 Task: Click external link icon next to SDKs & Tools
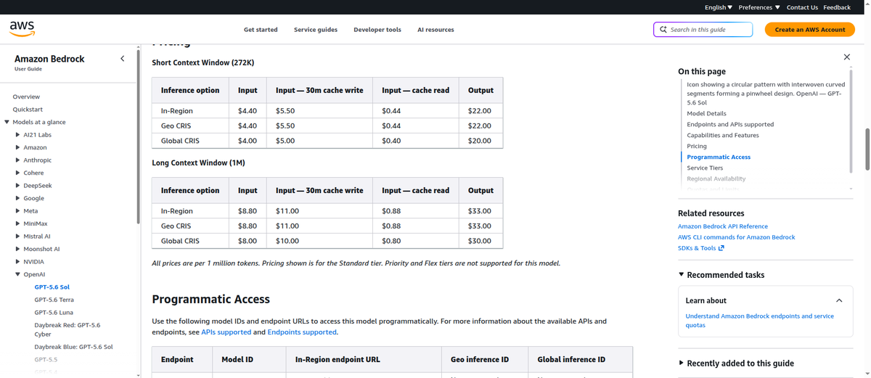click(x=721, y=248)
